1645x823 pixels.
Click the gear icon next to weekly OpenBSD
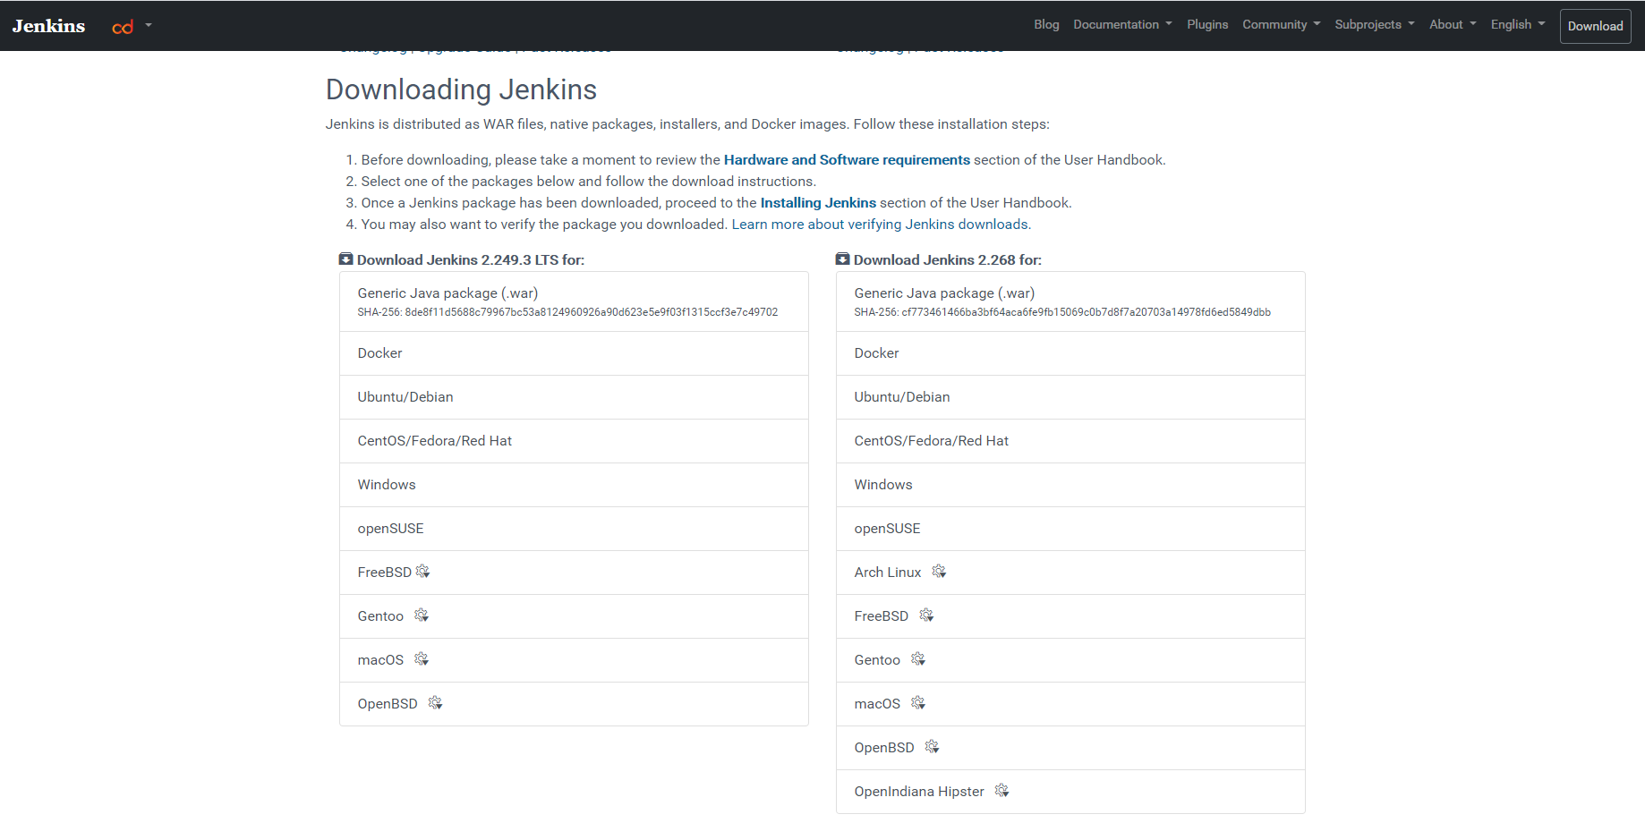coord(932,747)
